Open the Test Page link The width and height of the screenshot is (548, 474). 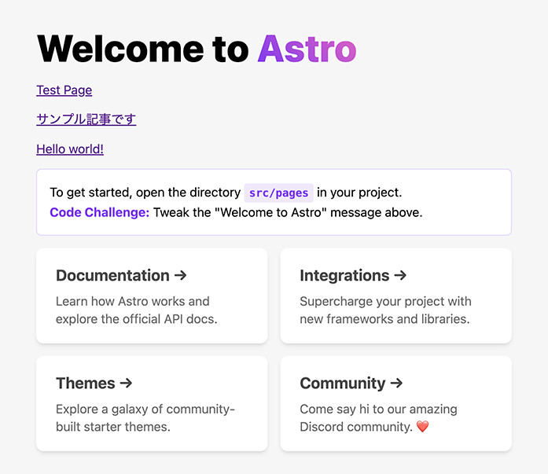coord(64,90)
